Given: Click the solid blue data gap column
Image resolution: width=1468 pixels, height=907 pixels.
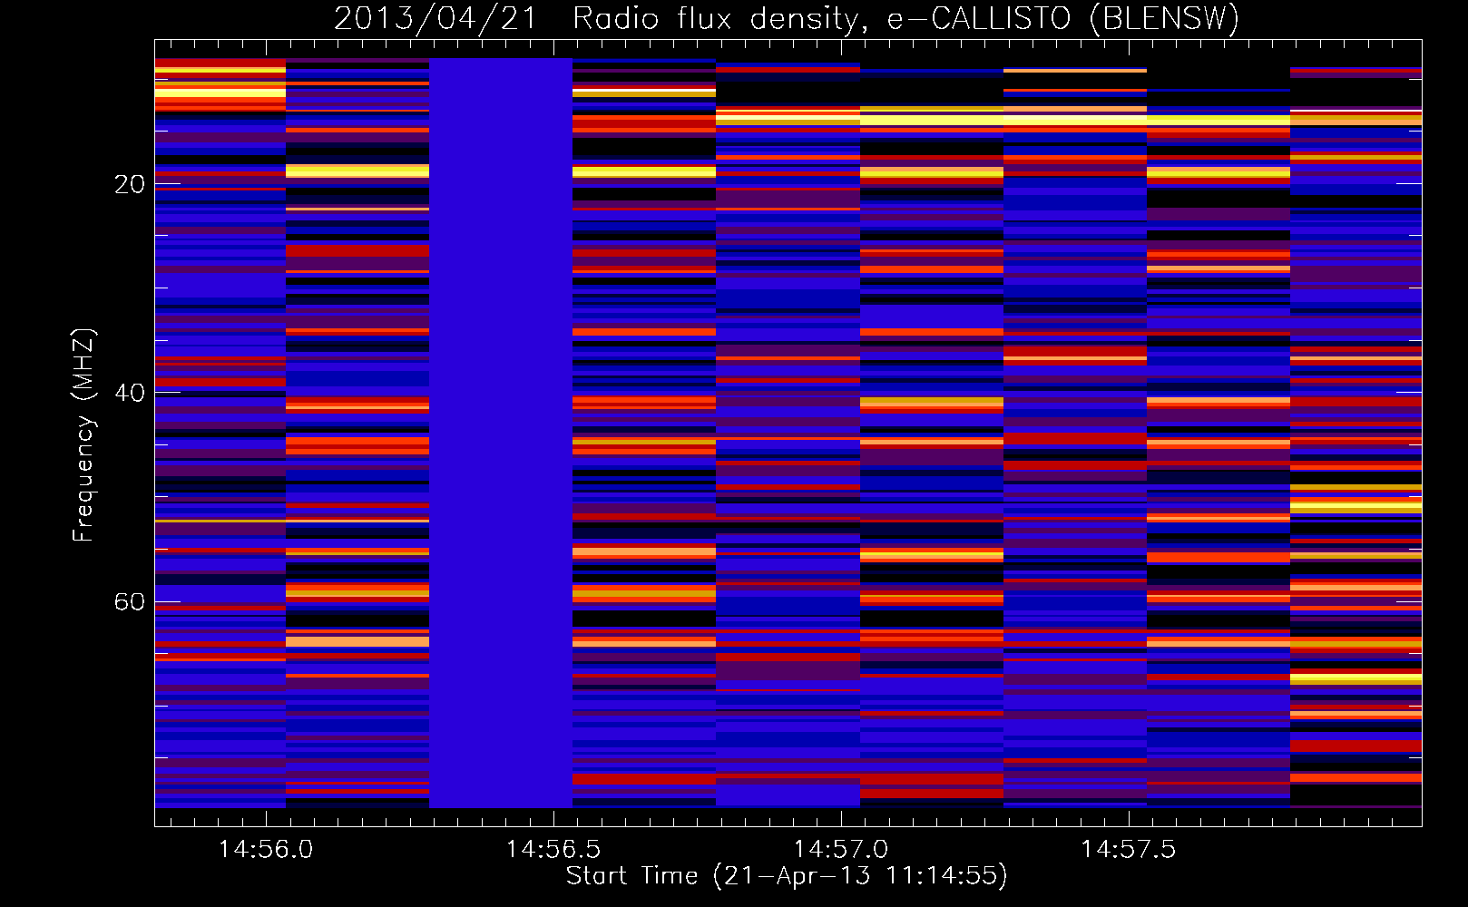Looking at the screenshot, I should pos(501,433).
